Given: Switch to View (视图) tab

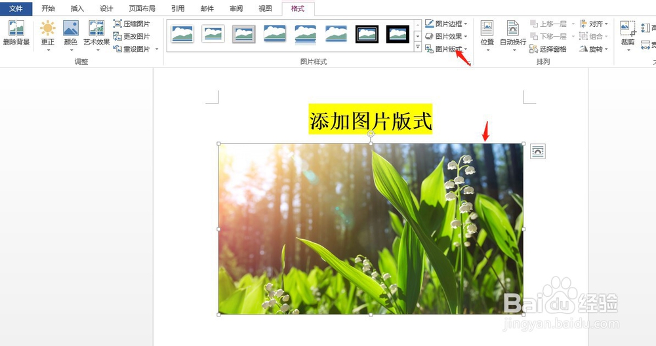Looking at the screenshot, I should tap(265, 9).
